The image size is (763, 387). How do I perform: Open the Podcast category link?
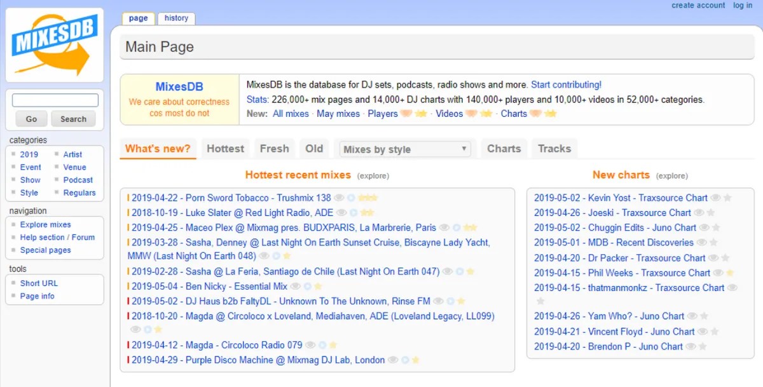coord(78,180)
